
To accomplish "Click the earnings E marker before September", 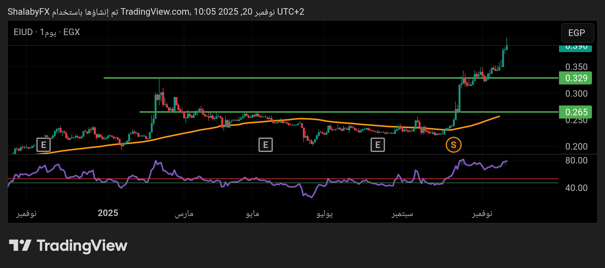I will point(377,145).
